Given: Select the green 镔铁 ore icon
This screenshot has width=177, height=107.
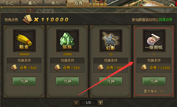Looking at the screenshot, I should pyautogui.click(x=68, y=41).
